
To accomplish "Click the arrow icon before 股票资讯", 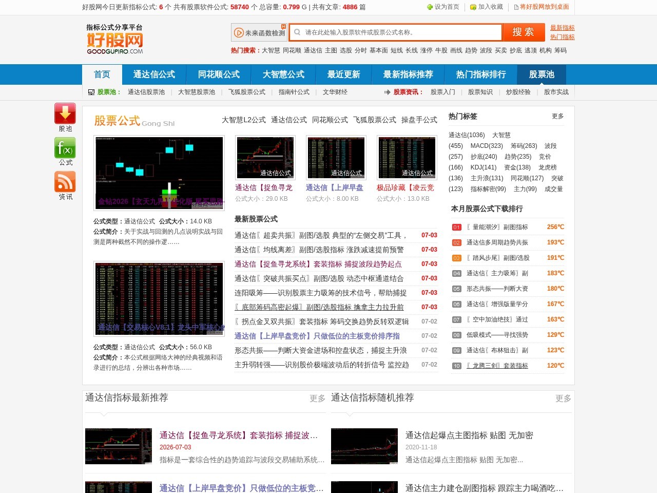I will tap(387, 92).
